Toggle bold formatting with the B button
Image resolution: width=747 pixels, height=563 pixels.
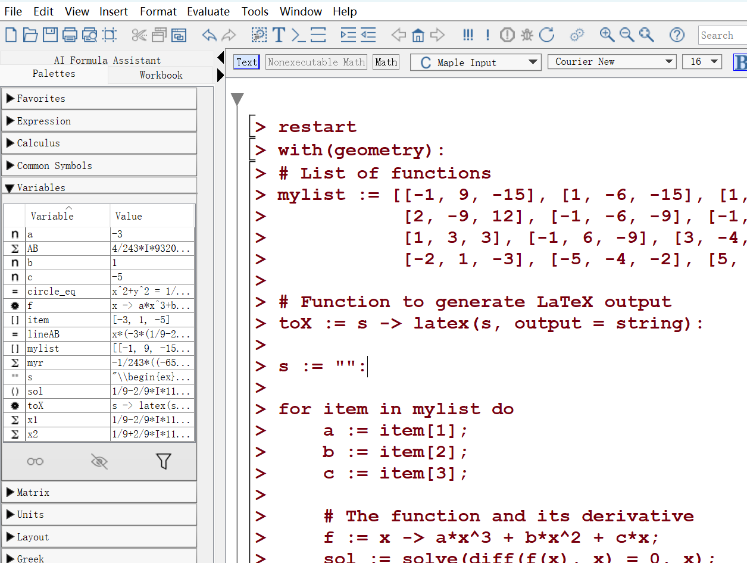(740, 62)
